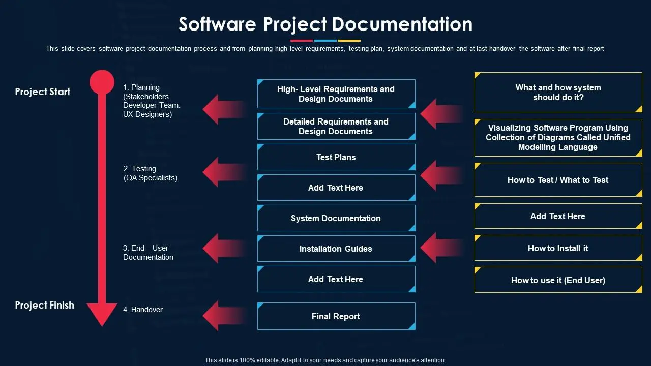Click the 'Software Project Documentation' title

click(x=325, y=24)
